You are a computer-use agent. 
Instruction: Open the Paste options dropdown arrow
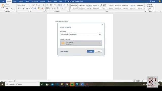pyautogui.click(x=3, y=9)
